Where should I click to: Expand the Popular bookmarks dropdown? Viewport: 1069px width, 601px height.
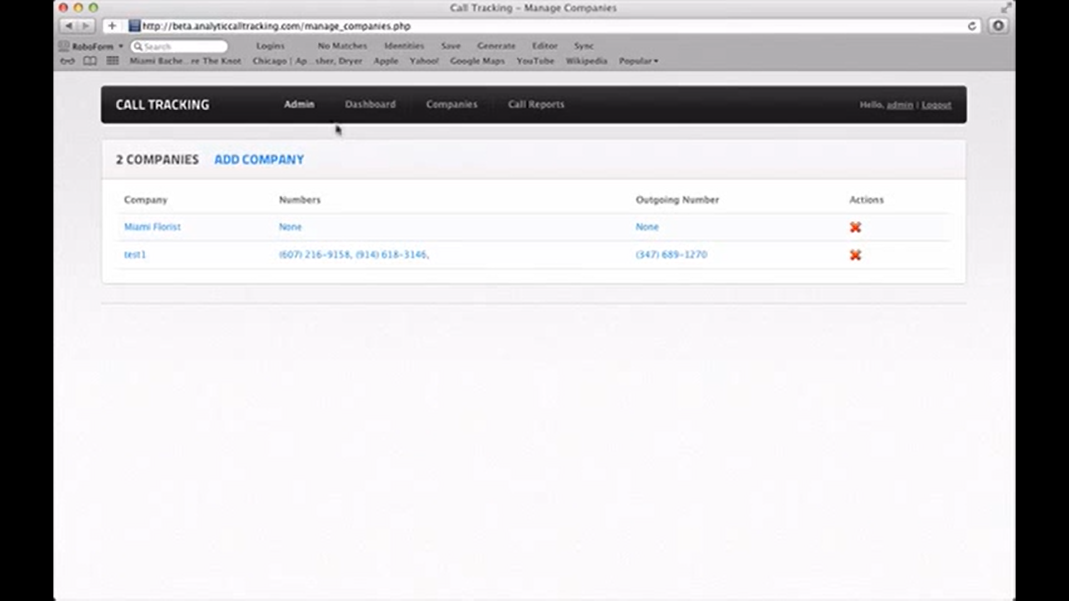(x=638, y=61)
